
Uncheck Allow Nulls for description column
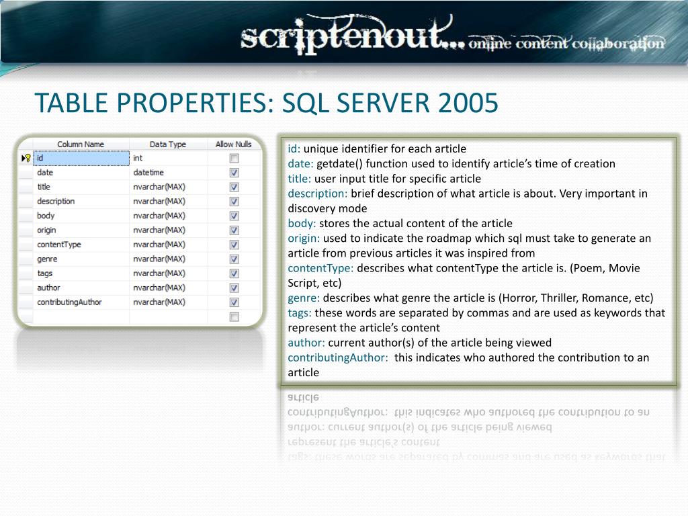234,202
